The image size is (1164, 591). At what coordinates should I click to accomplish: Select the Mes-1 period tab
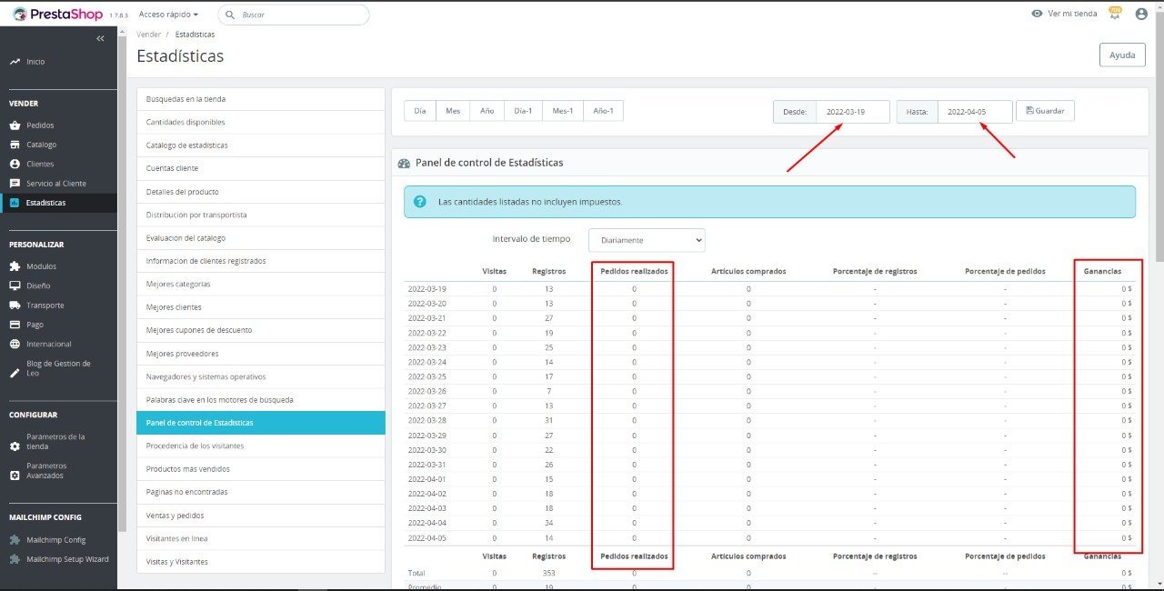(563, 111)
